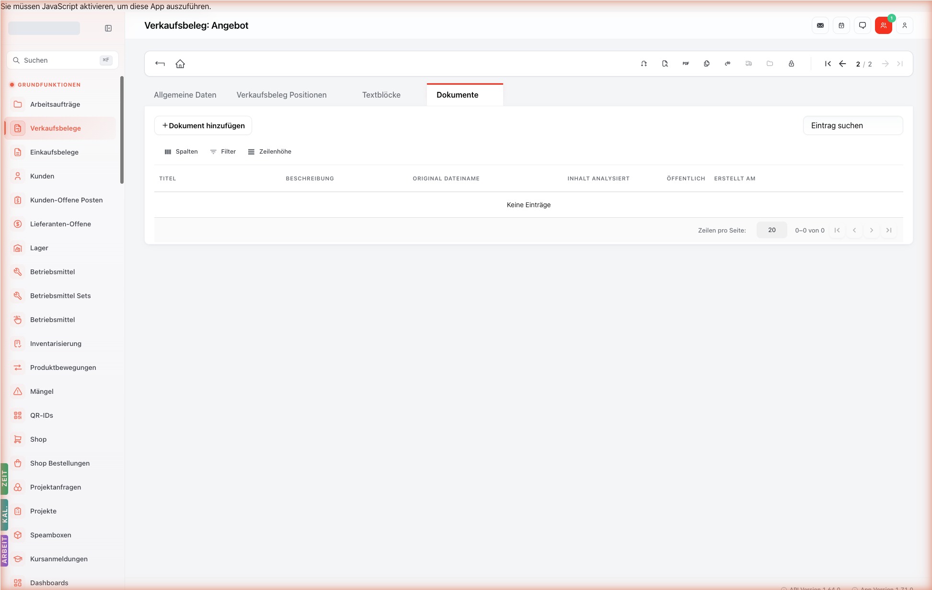
Task: Open Arbeitsaufträge in the sidebar
Action: pyautogui.click(x=60, y=104)
